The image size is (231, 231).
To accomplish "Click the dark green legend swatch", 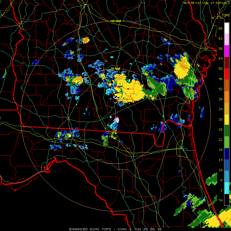I will pyautogui.click(x=227, y=131).
